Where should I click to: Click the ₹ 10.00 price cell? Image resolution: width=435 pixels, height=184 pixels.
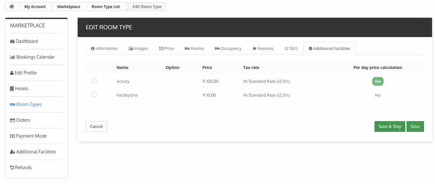tap(209, 95)
